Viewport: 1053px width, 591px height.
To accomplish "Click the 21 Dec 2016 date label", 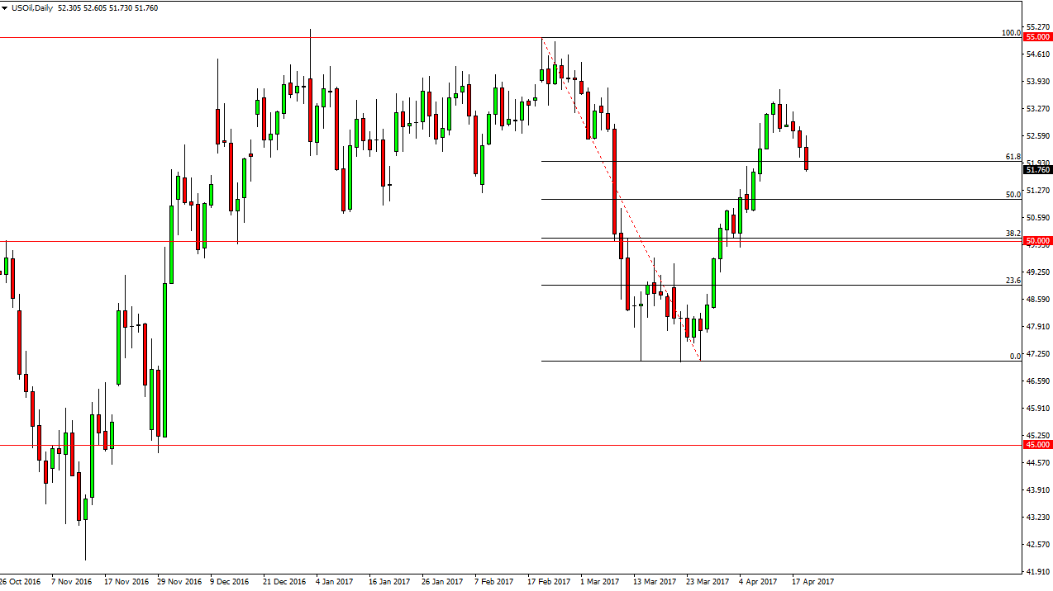I will click(x=284, y=582).
